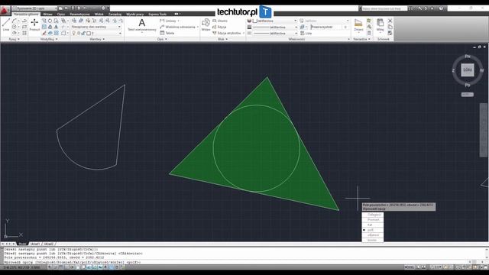The width and height of the screenshot is (489, 275).
Task: Open the Narzędzia główne ribbon tab
Action: (x=26, y=14)
